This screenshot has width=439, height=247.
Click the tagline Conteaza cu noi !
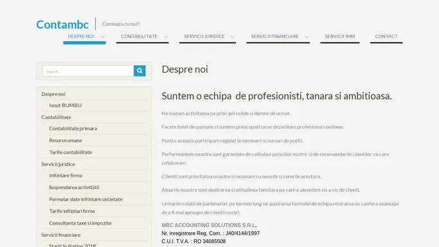point(121,24)
